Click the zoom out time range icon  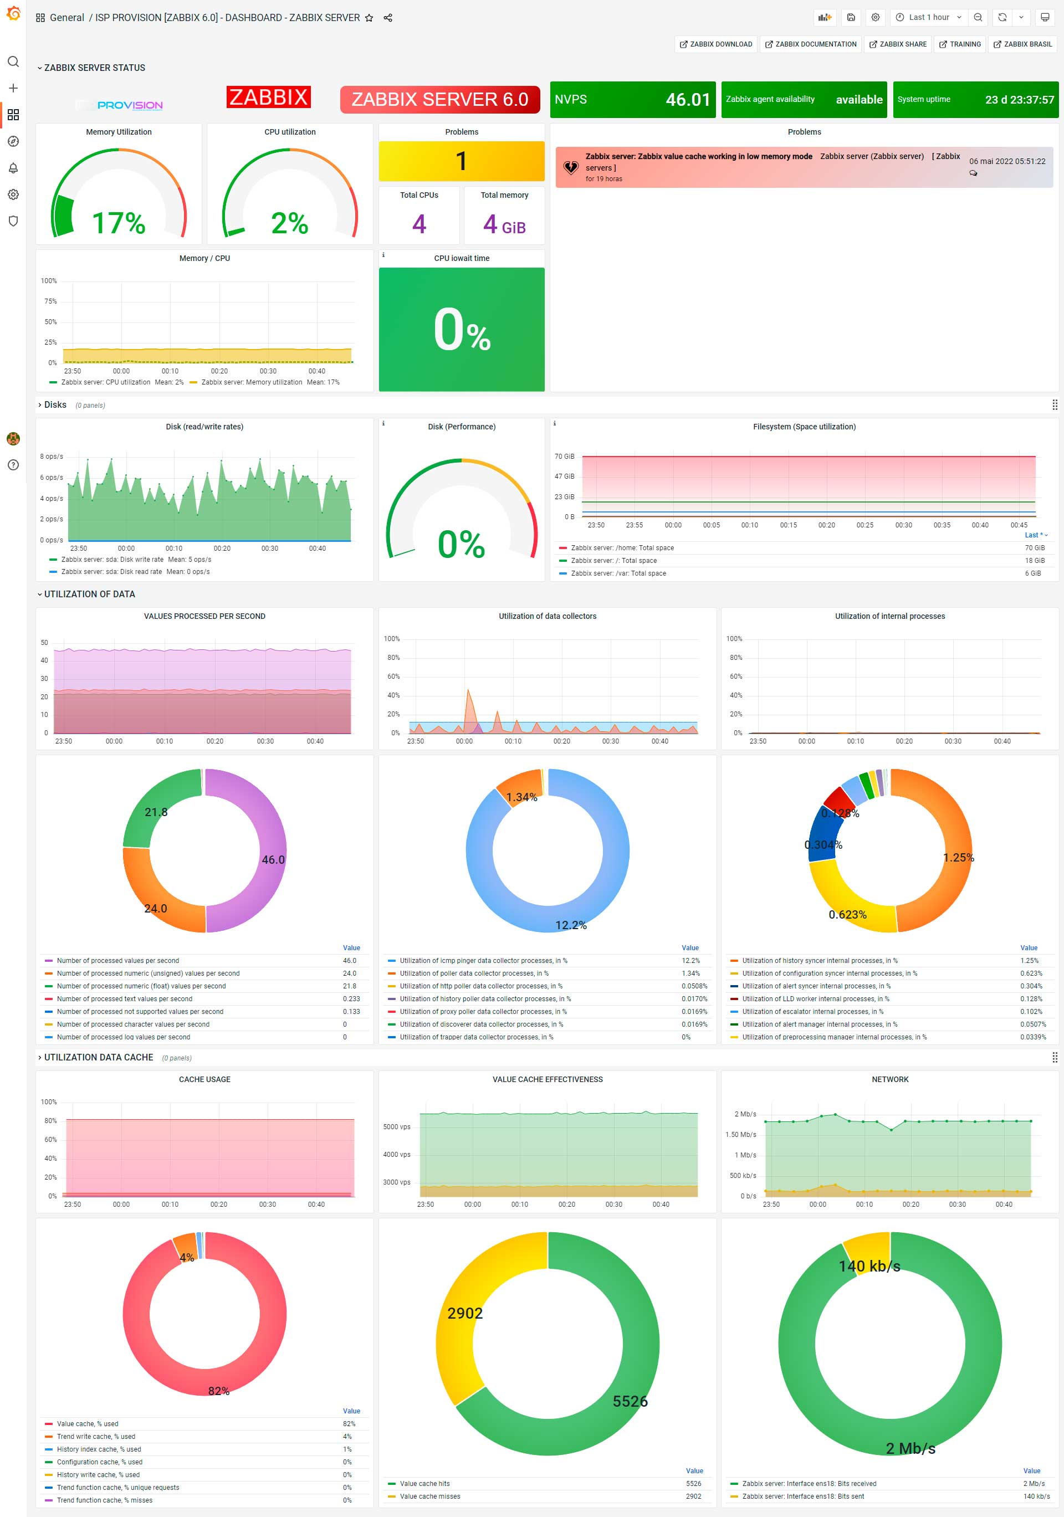coord(978,18)
